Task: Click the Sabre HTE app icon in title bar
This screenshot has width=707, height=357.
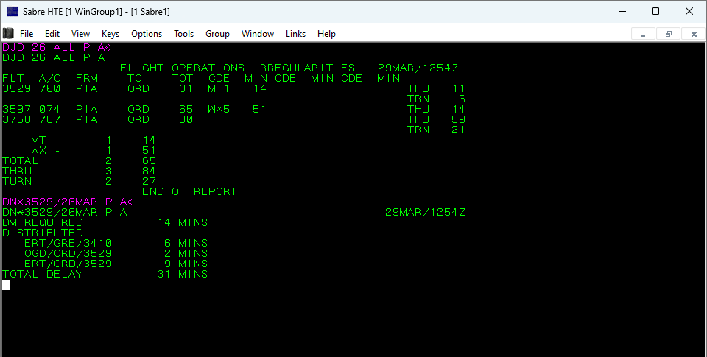Action: point(13,11)
